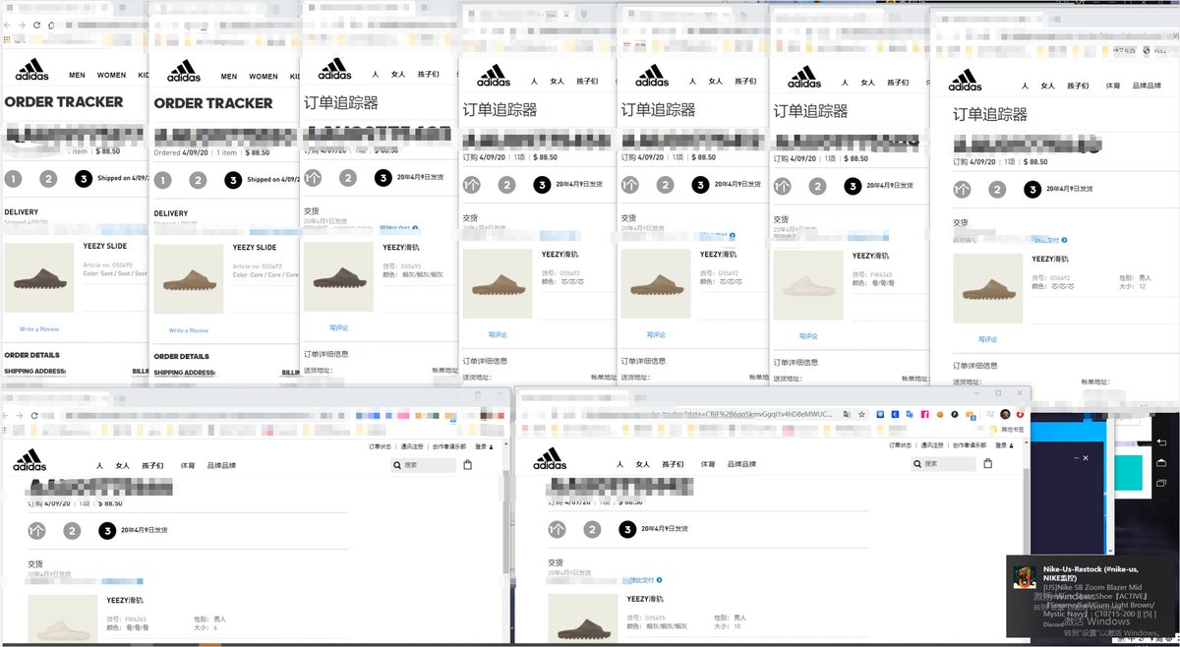Focus search field in size 6 bone slide window

pyautogui.click(x=423, y=465)
